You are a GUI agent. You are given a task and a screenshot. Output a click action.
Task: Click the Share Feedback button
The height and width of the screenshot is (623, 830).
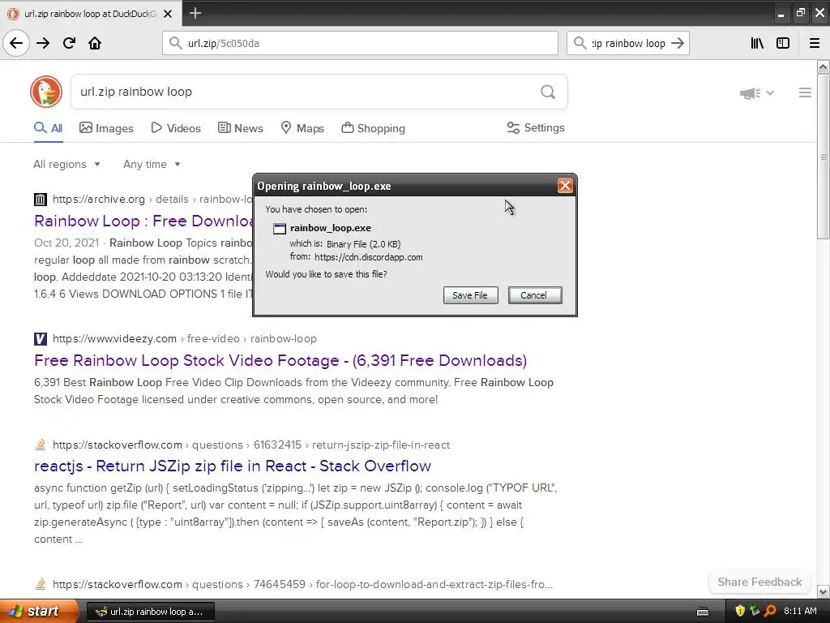(x=759, y=582)
